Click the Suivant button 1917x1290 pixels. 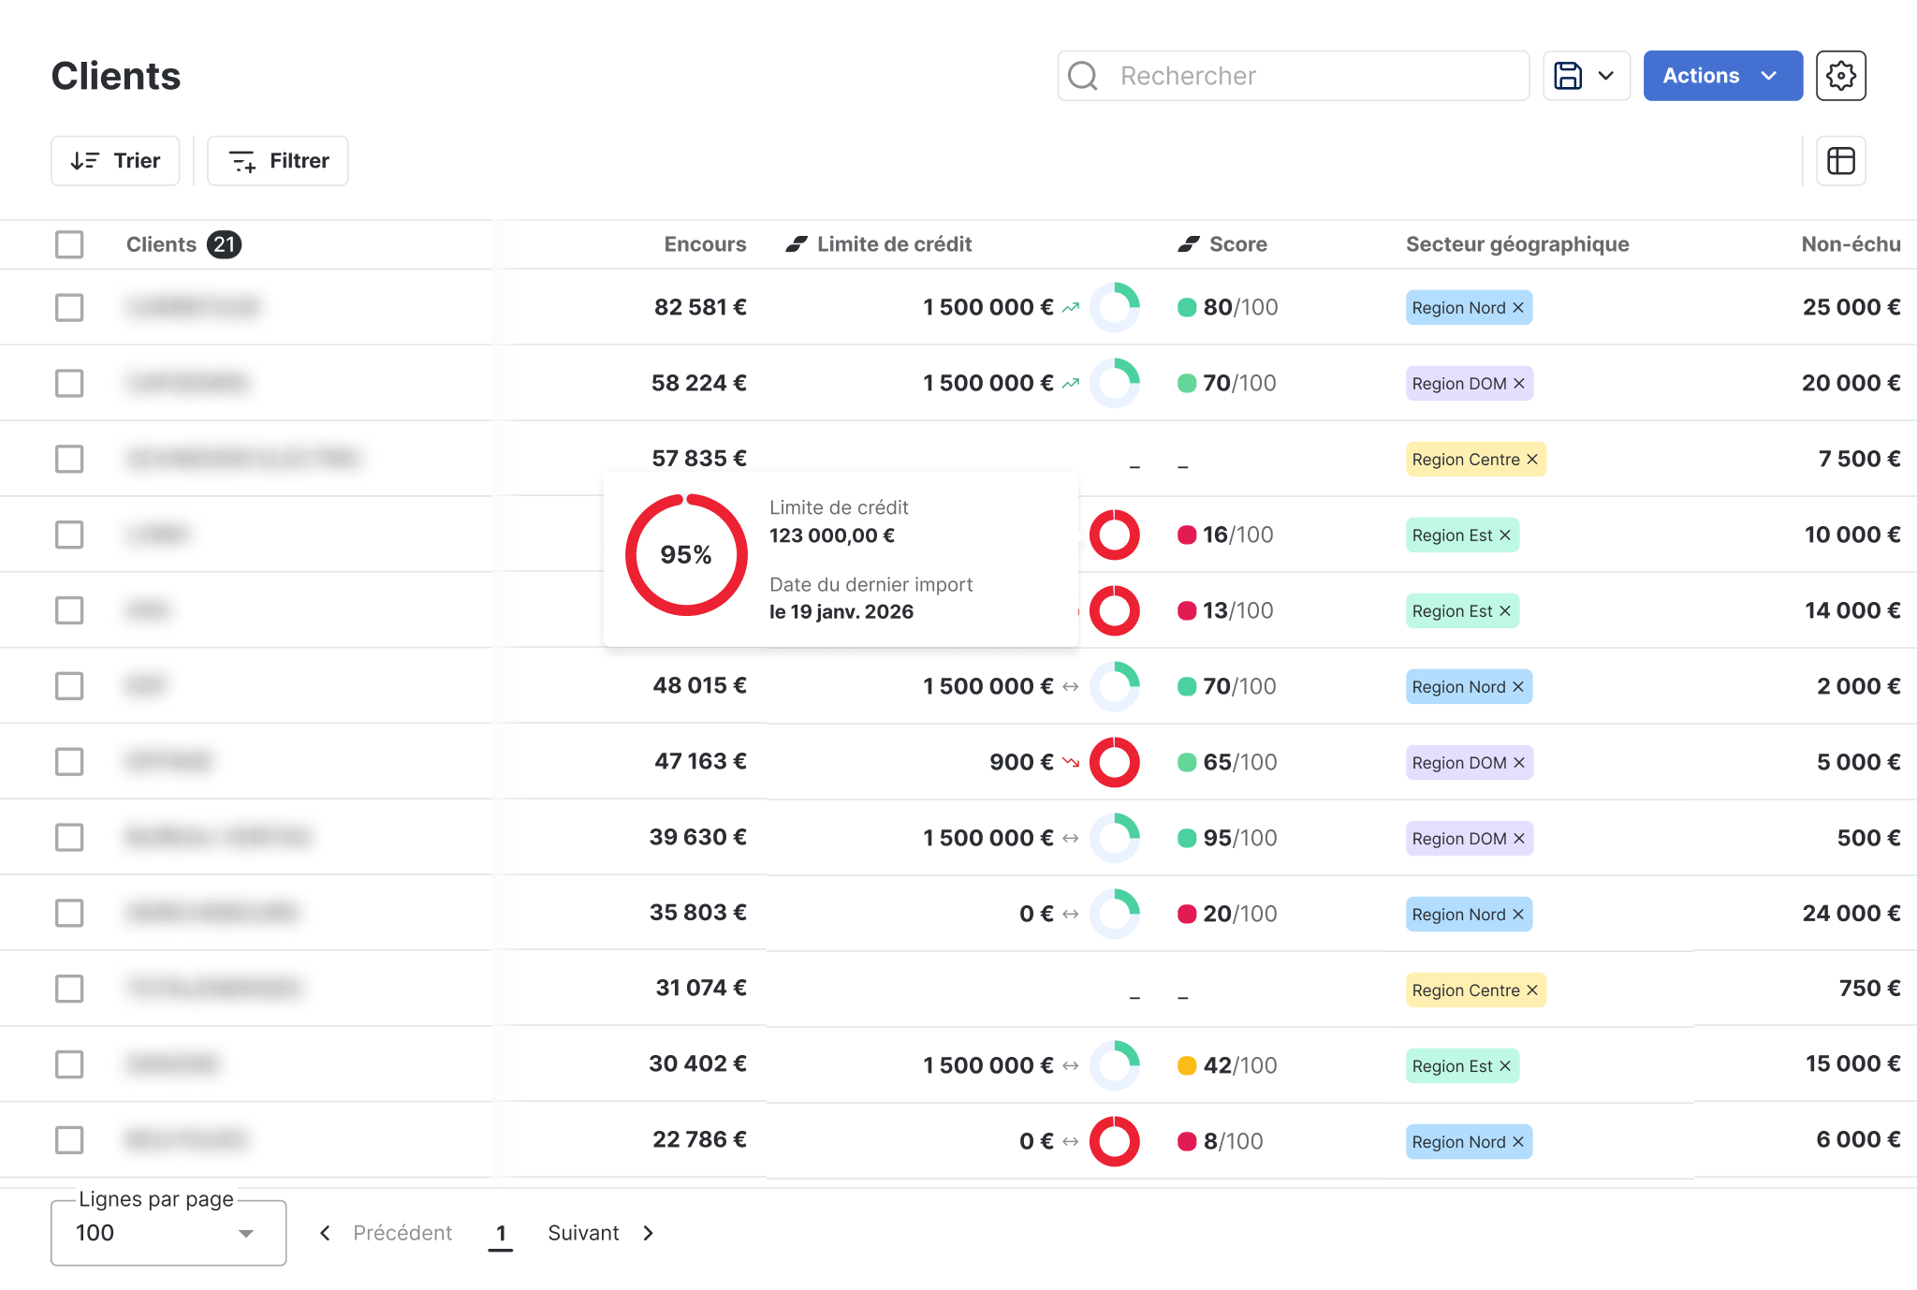(583, 1232)
